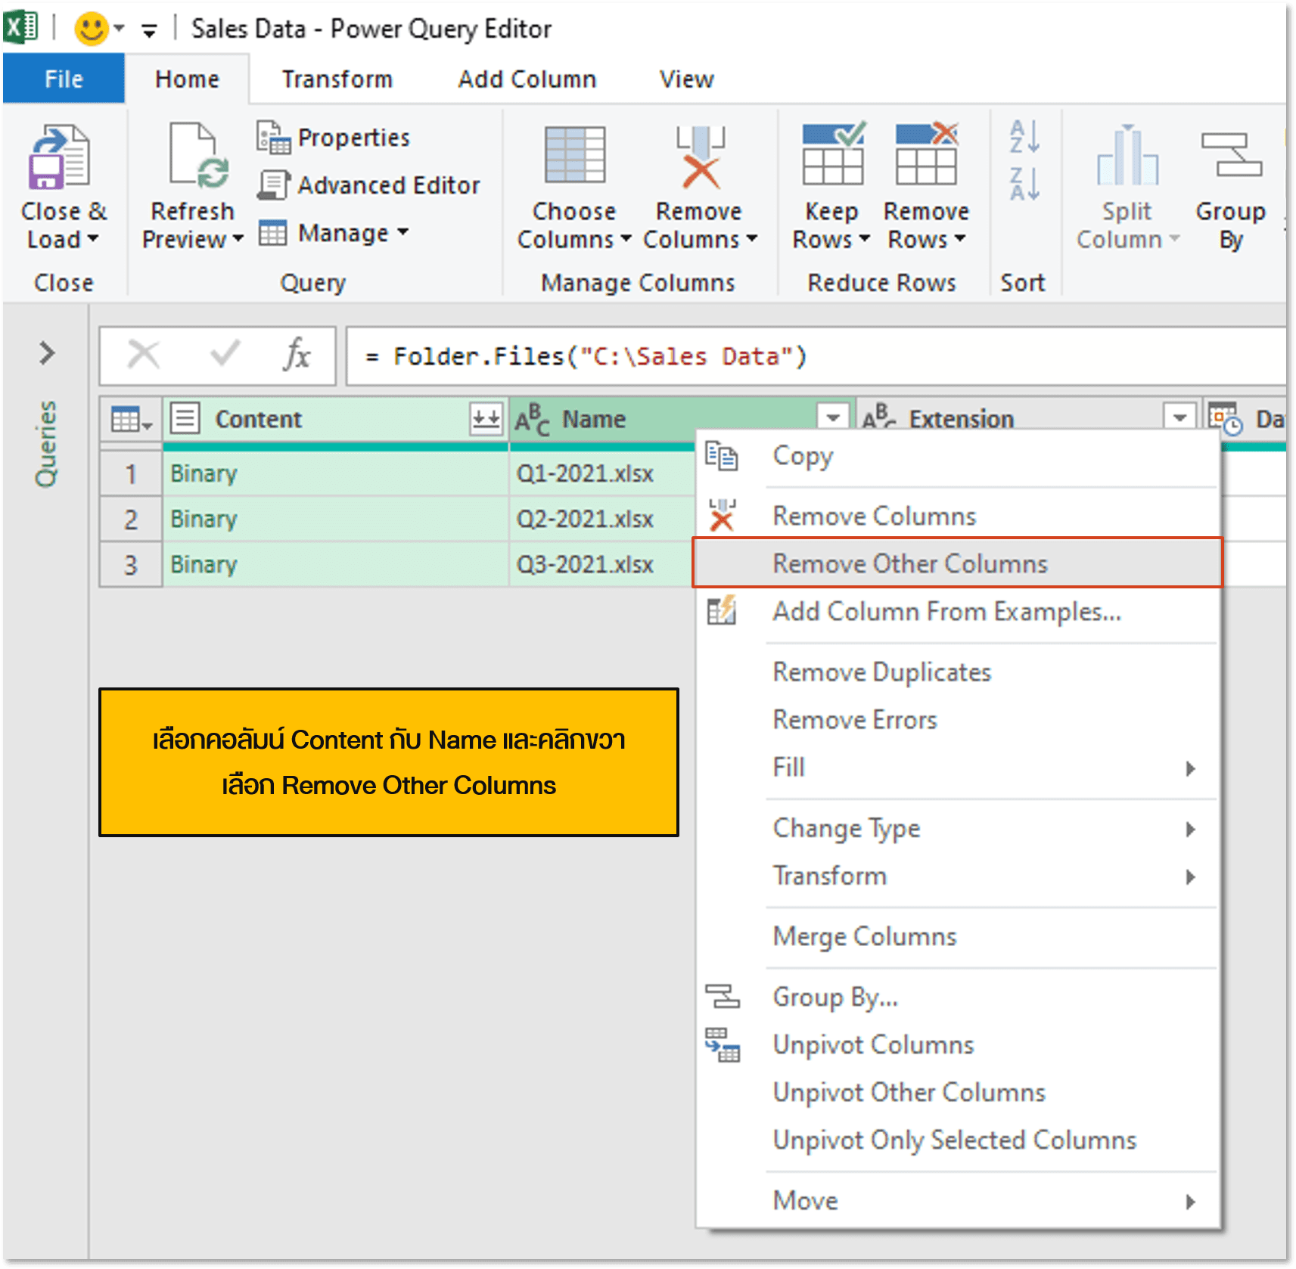Open the Extension column filter dropdown
Viewport: 1296px width, 1269px height.
[x=1178, y=417]
